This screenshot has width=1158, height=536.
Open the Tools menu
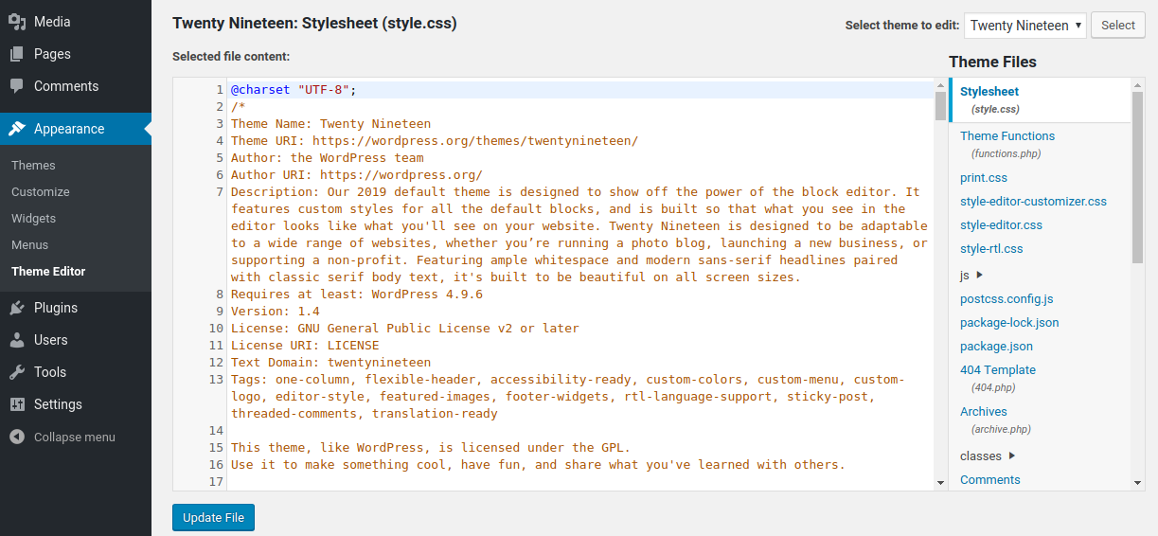(76, 372)
